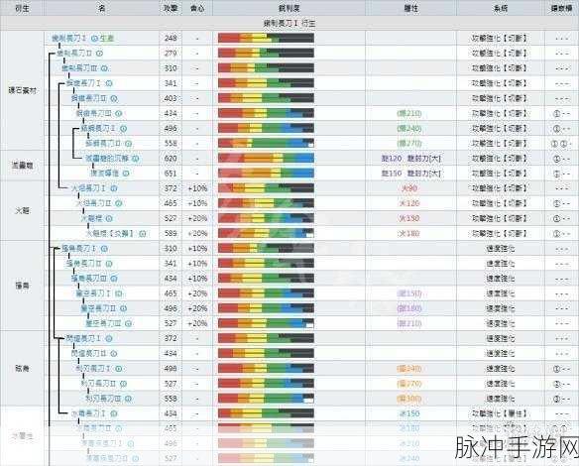Viewport: 579px width, 466px height.
Task: Click the attack value 403
Action: tap(171, 98)
